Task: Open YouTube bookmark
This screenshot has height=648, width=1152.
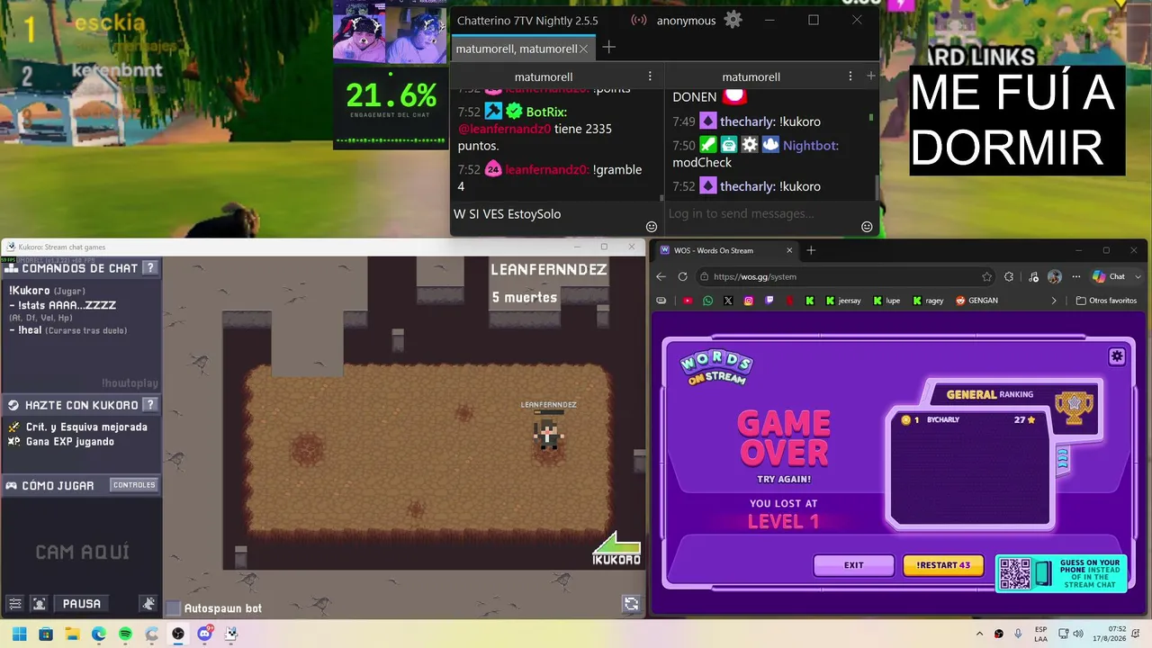Action: (x=688, y=301)
